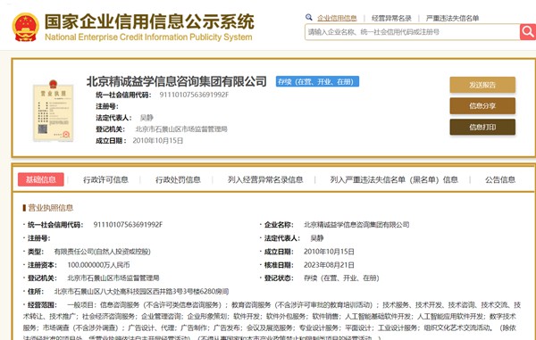
Task: Switch to the 基础信息 tab
Action: tap(41, 179)
